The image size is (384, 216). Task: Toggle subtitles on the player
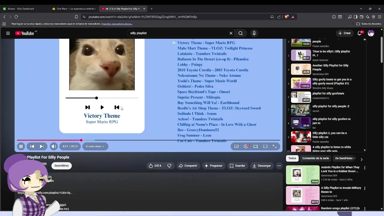click(x=236, y=146)
